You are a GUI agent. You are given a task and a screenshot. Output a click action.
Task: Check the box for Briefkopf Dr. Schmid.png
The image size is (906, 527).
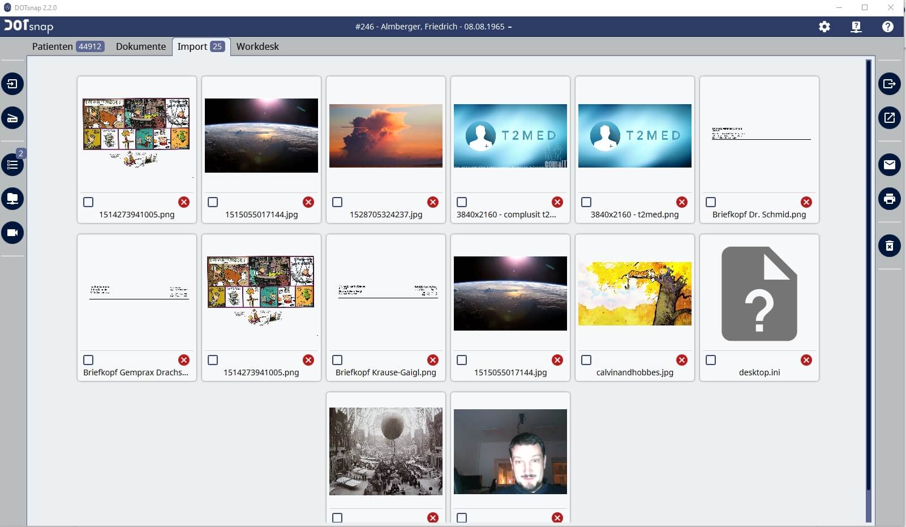pyautogui.click(x=711, y=202)
